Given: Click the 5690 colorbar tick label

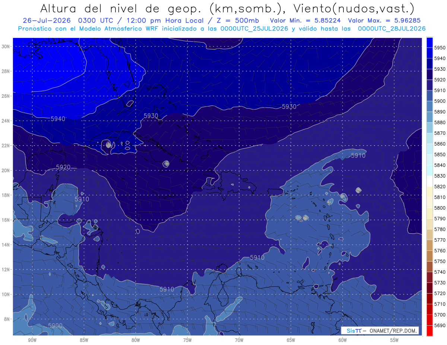Looking at the screenshot, I should tap(440, 325).
